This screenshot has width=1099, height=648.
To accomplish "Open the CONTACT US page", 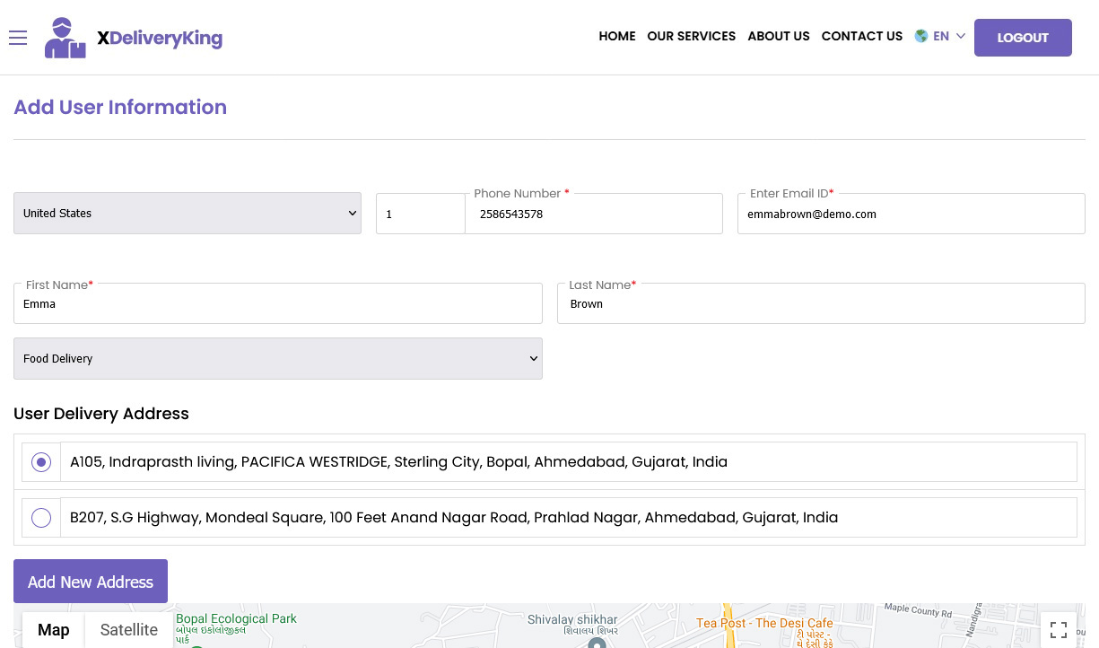I will [862, 37].
